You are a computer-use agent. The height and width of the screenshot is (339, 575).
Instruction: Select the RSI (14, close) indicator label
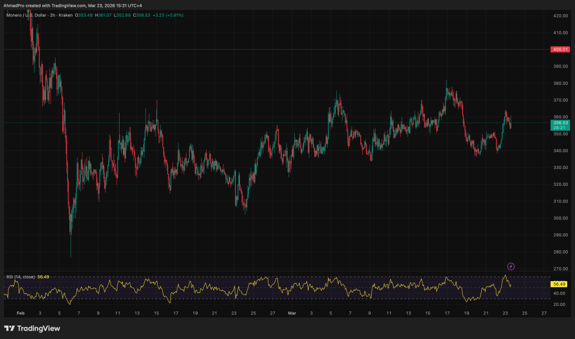coord(20,277)
